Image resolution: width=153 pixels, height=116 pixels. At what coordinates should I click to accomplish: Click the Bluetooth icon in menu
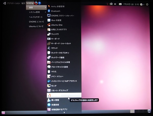click(49, 11)
